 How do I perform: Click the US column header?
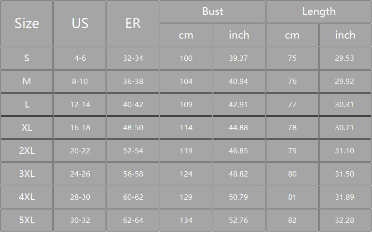pyautogui.click(x=80, y=23)
